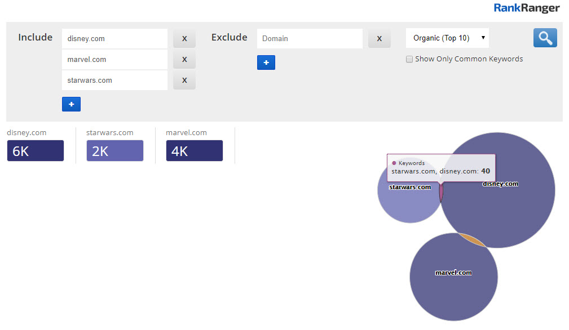Click the disney.com include input field
The image size is (569, 330).
pos(114,39)
